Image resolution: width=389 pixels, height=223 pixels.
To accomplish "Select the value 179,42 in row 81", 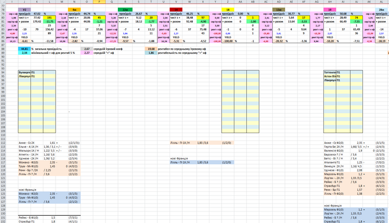I will (37, 22).
